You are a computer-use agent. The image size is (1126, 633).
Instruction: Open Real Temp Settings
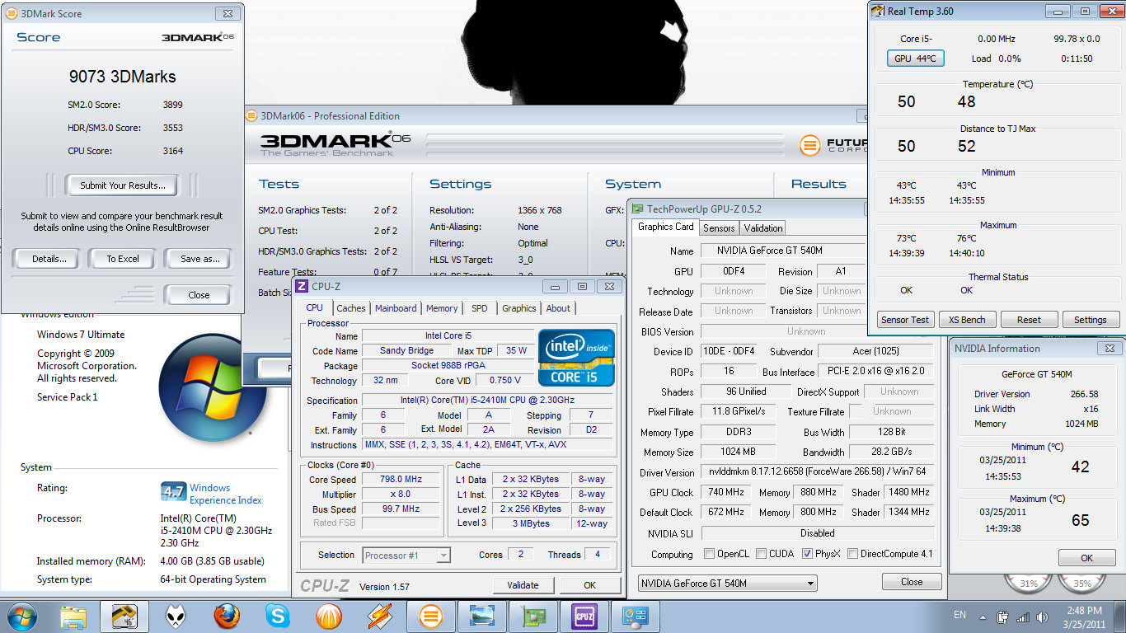pos(1091,320)
